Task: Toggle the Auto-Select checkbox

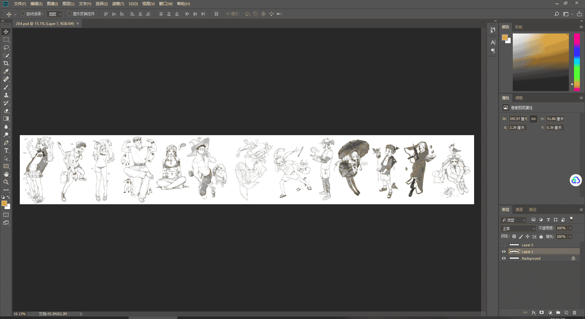Action: click(23, 14)
